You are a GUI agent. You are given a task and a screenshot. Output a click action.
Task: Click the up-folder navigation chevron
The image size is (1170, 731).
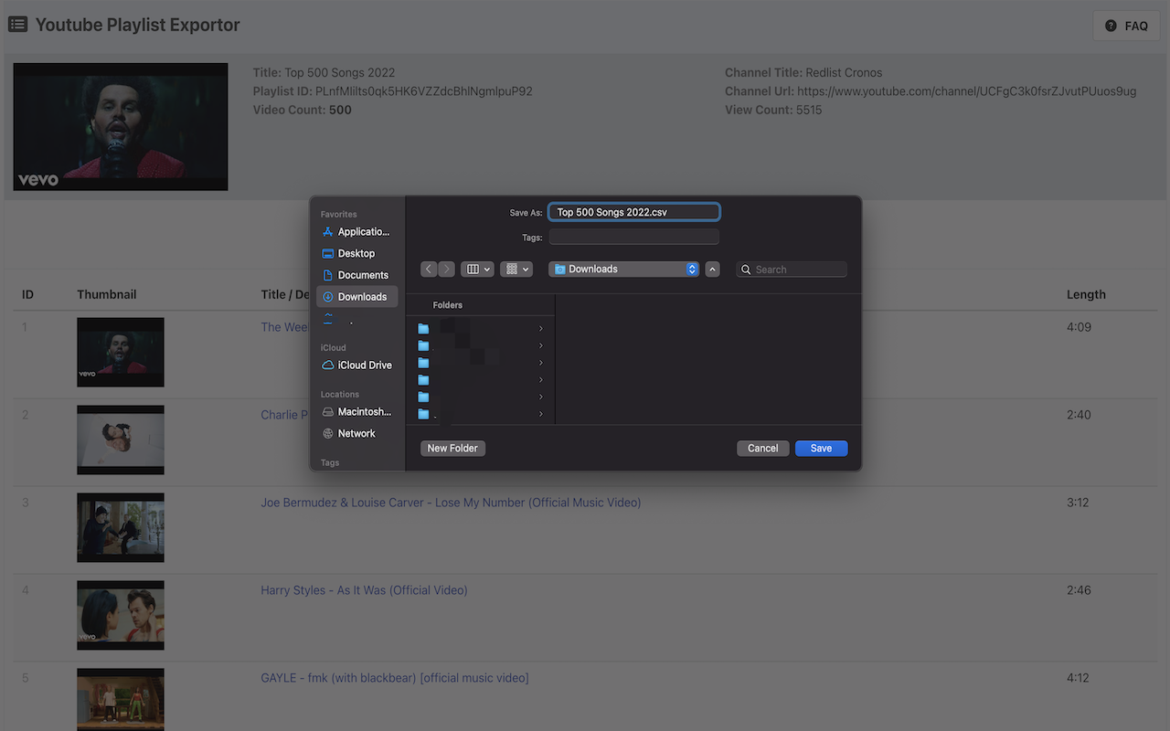point(712,269)
